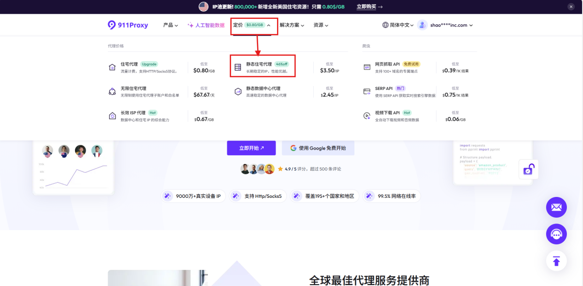Image resolution: width=583 pixels, height=286 pixels.
Task: Click the SERP API icon
Action: click(367, 92)
